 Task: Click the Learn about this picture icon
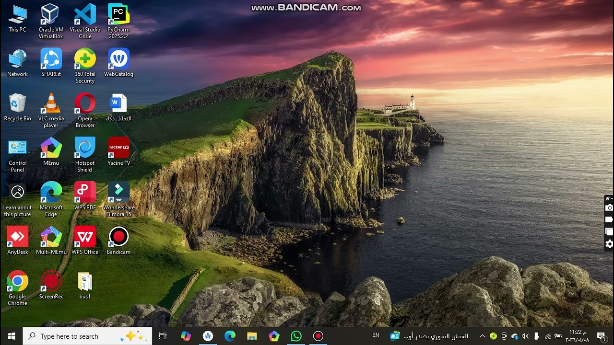point(17,199)
